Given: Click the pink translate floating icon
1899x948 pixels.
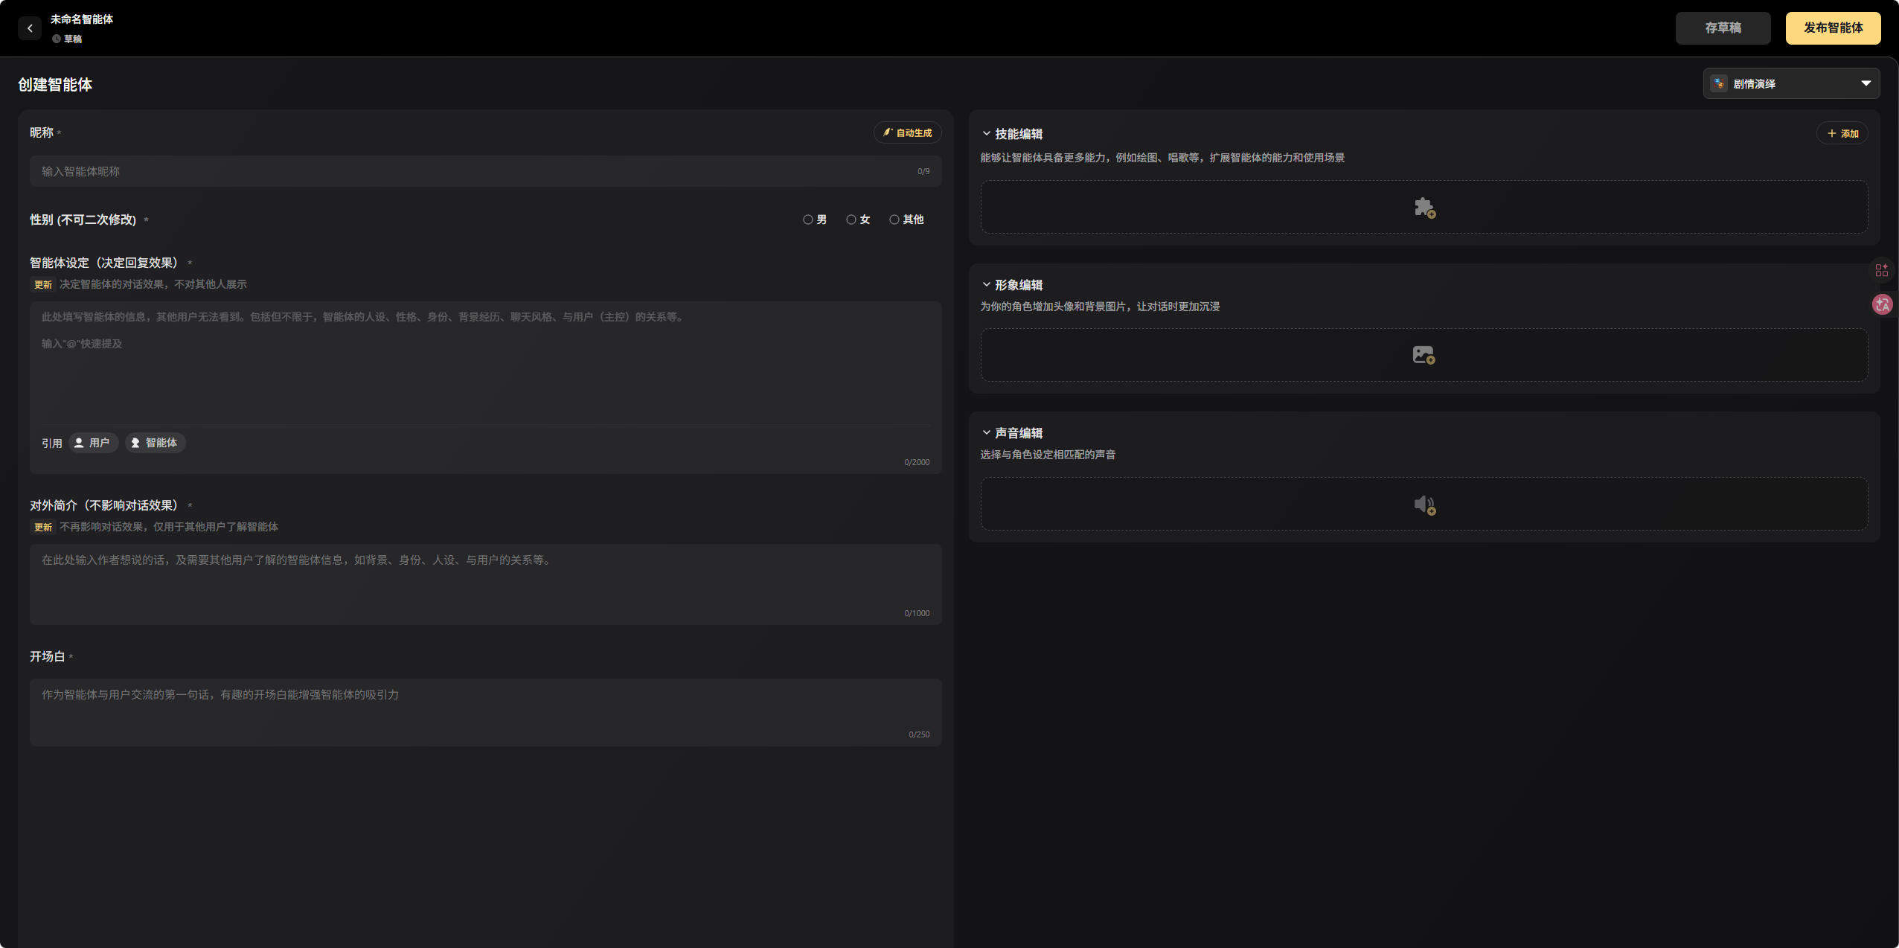Looking at the screenshot, I should (1883, 304).
